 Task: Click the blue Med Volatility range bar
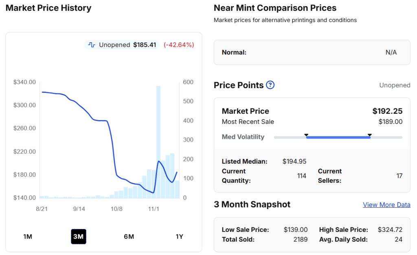point(338,138)
